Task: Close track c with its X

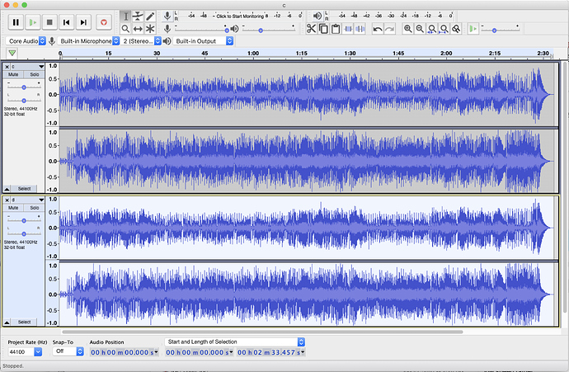Action: click(x=7, y=67)
